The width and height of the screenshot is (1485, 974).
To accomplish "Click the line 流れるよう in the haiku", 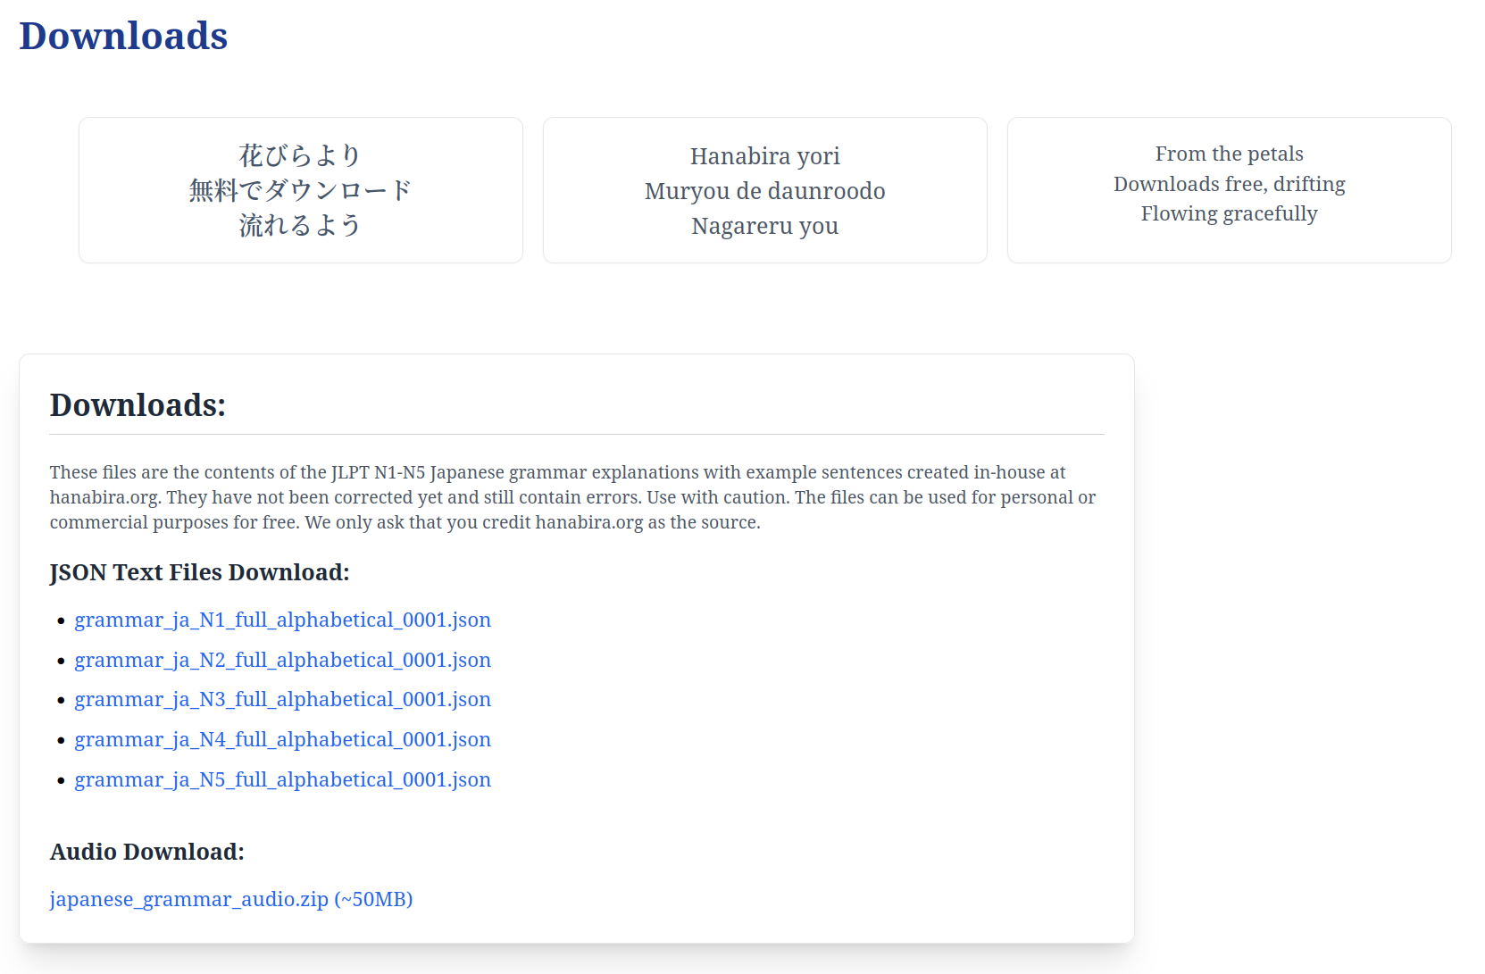I will coord(300,225).
